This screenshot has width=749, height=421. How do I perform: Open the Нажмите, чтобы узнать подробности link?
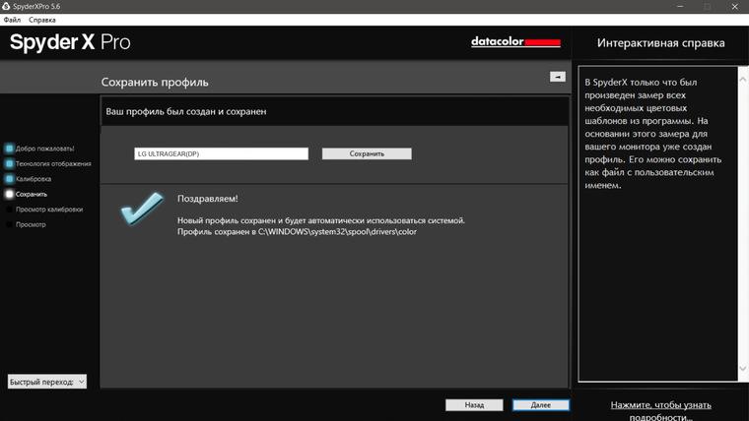coord(660,410)
